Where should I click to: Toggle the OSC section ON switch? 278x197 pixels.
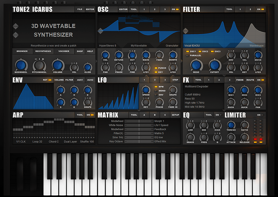coord(175,9)
